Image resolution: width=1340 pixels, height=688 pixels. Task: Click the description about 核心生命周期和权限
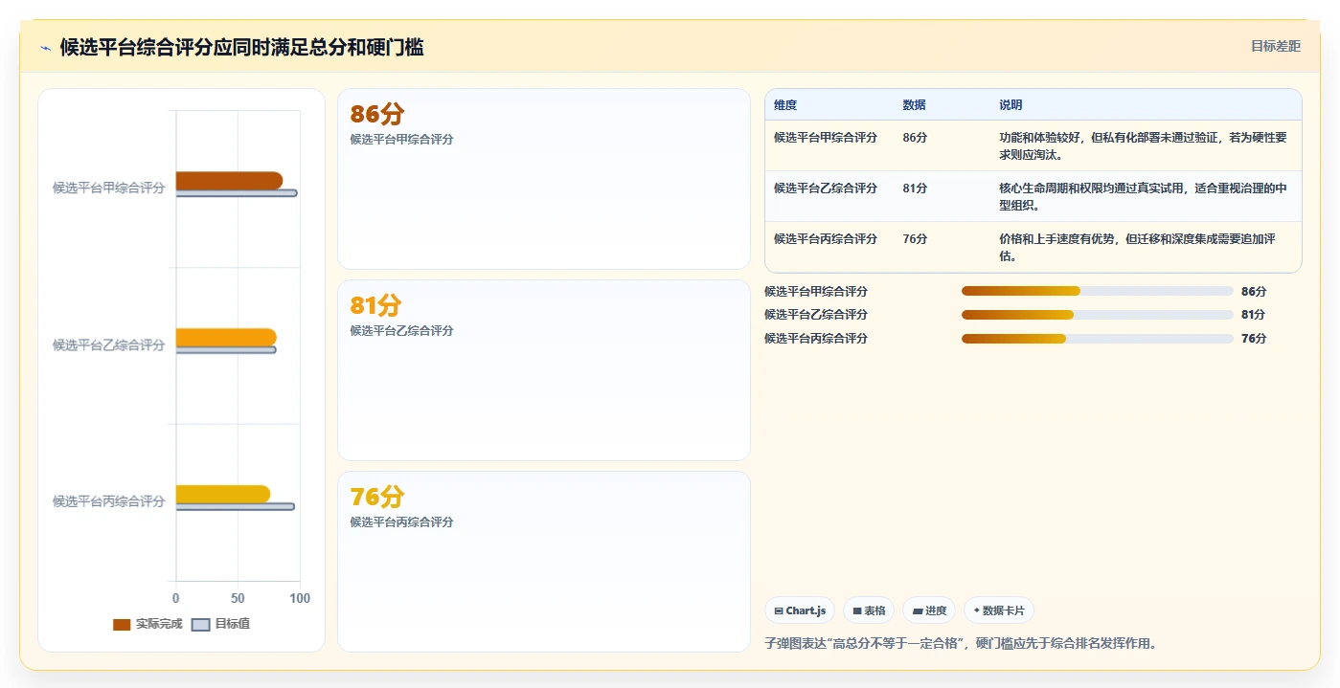click(1144, 197)
